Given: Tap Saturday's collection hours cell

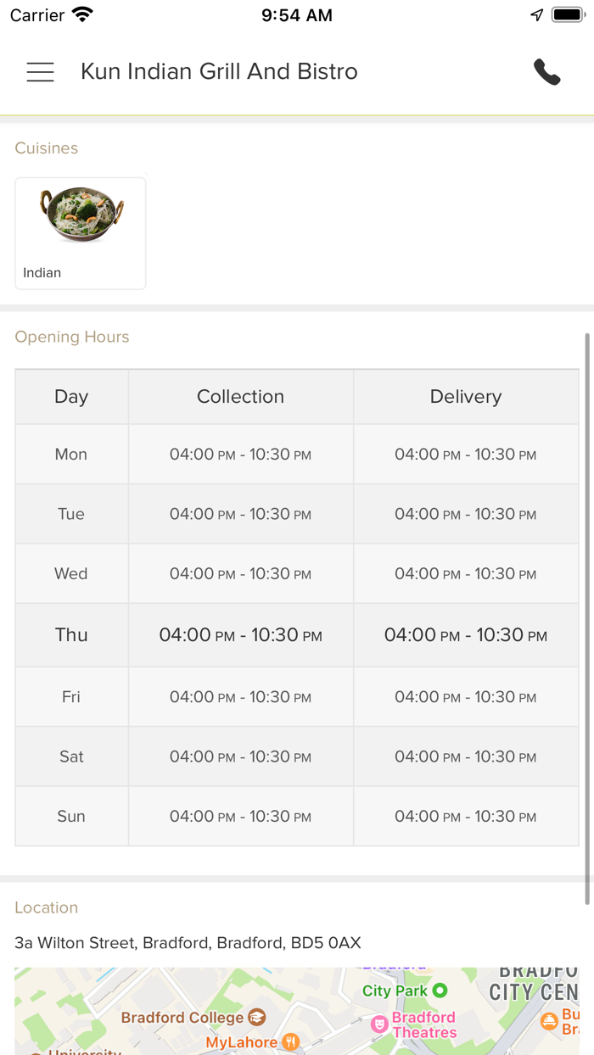Looking at the screenshot, I should pos(240,756).
